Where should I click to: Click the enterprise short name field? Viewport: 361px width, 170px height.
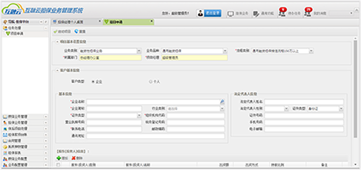coord(114,109)
